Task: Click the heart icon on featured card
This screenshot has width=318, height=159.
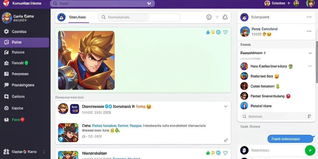Action: [x=225, y=32]
